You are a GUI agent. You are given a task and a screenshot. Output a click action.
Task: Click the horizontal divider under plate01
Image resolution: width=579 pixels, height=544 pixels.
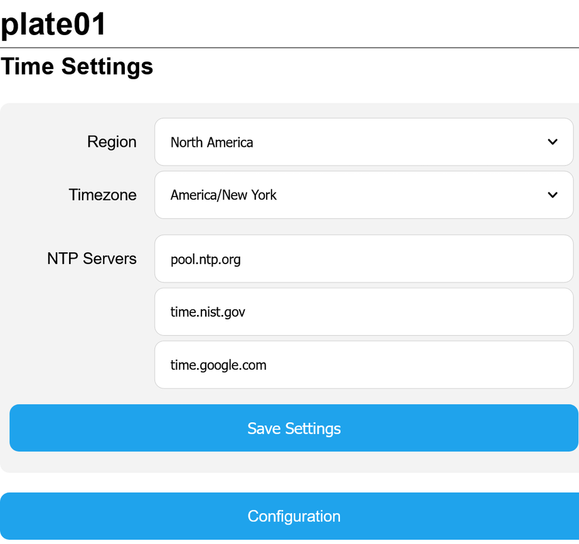289,48
